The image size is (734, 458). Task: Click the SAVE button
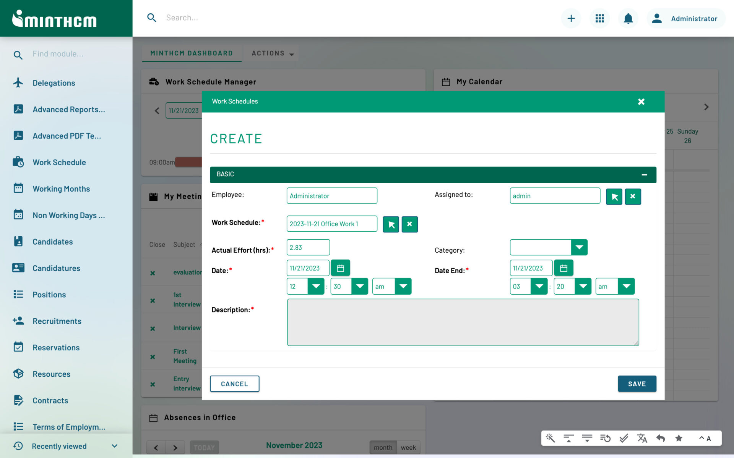click(x=637, y=384)
